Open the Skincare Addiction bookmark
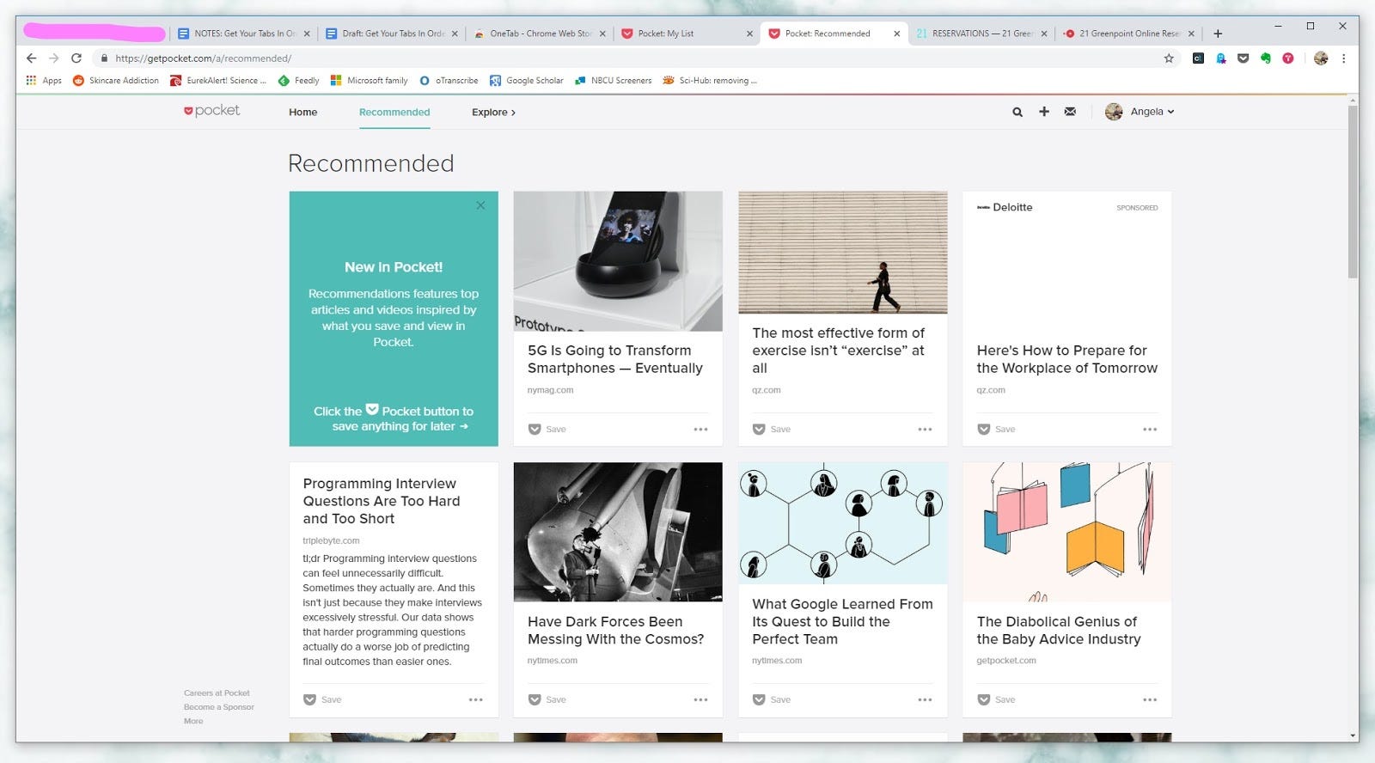 (116, 81)
